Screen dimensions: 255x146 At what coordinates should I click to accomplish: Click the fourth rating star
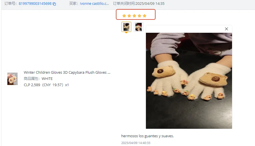pos(139,16)
